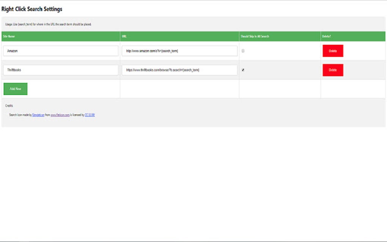The height and width of the screenshot is (242, 387).
Task: Click the Thriftbooks site name field
Action: pos(60,70)
